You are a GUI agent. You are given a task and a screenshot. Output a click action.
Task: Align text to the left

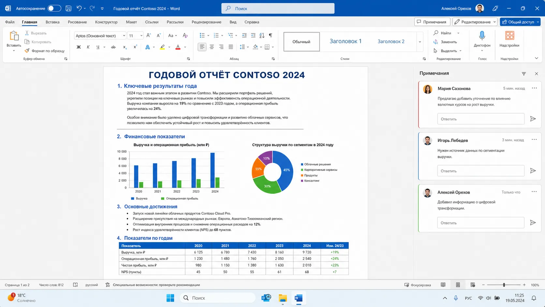tap(202, 47)
